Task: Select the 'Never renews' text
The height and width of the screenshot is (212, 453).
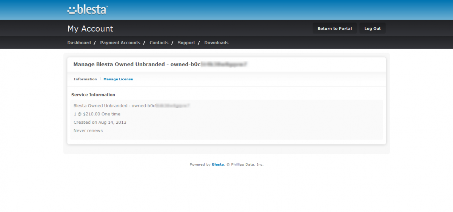Action: (x=88, y=131)
